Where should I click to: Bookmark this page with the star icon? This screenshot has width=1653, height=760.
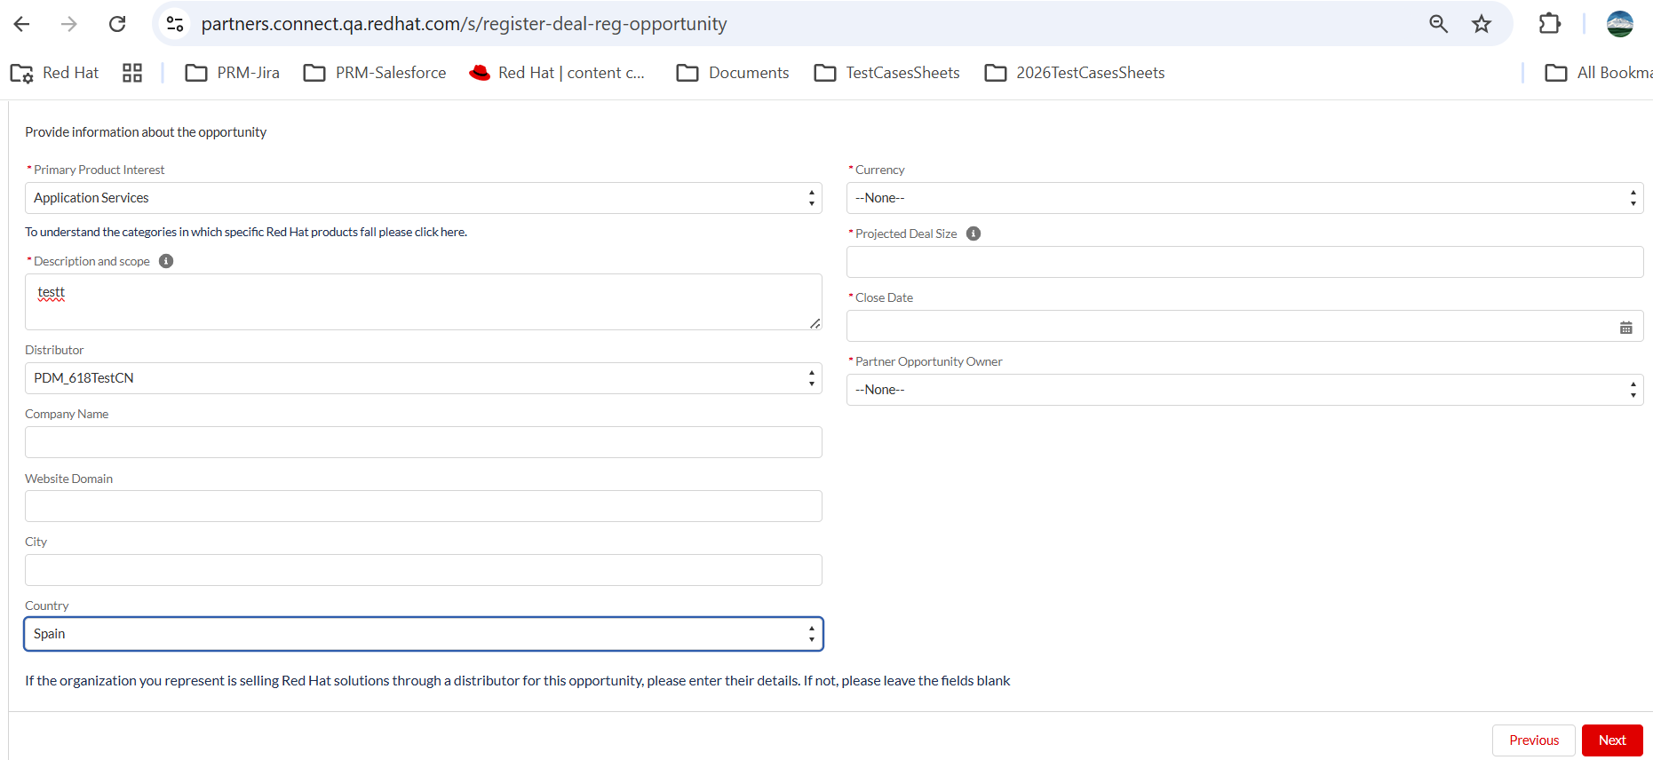tap(1482, 24)
